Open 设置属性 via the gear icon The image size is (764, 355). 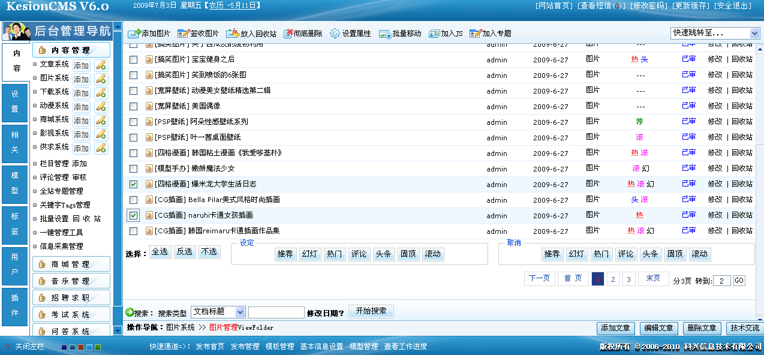coord(335,34)
